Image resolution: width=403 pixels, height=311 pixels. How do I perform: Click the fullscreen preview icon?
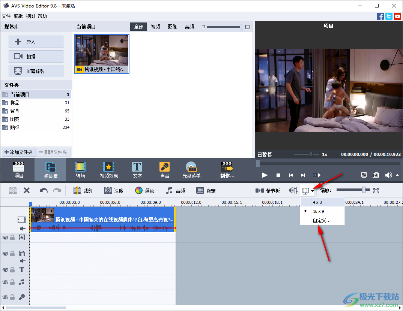coord(364,175)
